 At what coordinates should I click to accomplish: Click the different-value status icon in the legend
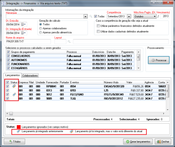(71, 132)
